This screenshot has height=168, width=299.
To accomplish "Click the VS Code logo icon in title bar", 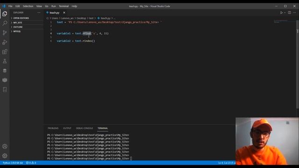I will tap(4, 6).
